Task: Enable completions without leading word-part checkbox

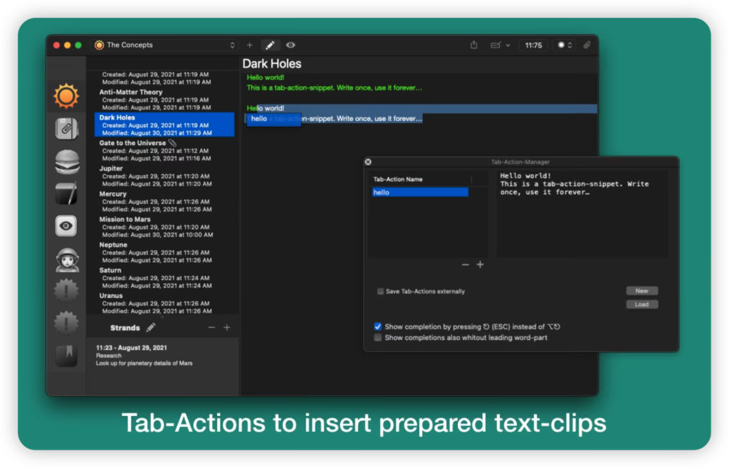Action: pos(378,337)
